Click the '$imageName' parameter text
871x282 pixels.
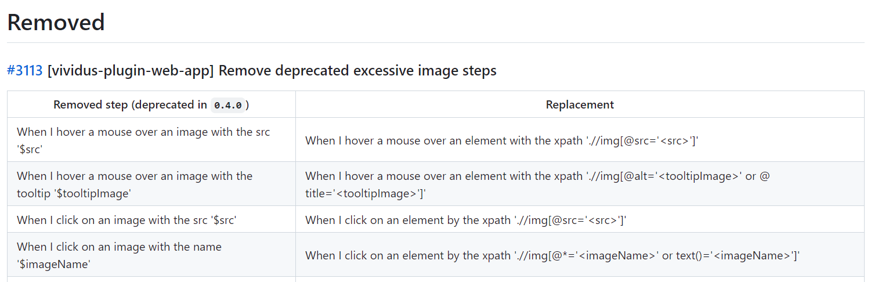[53, 264]
